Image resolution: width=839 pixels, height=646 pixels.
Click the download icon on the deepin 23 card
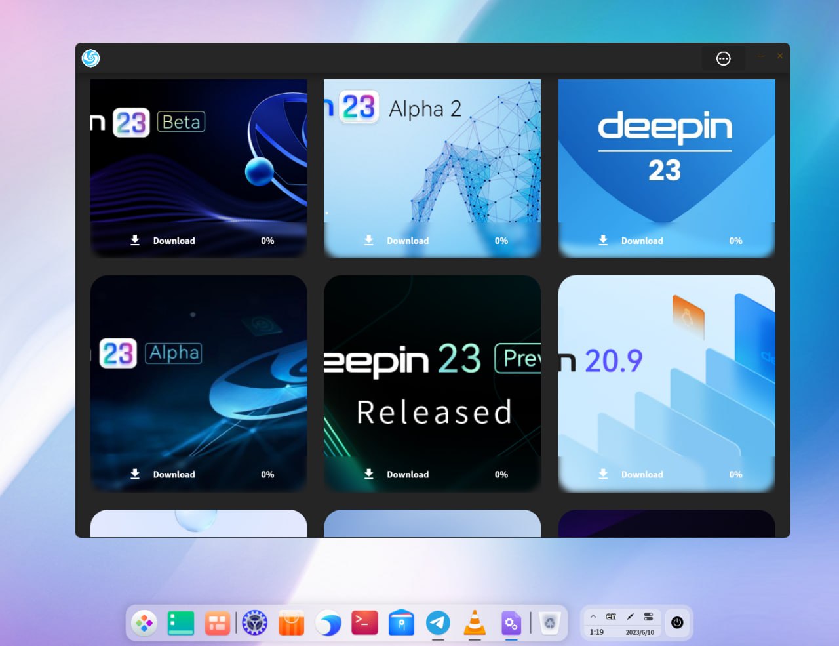pos(603,240)
